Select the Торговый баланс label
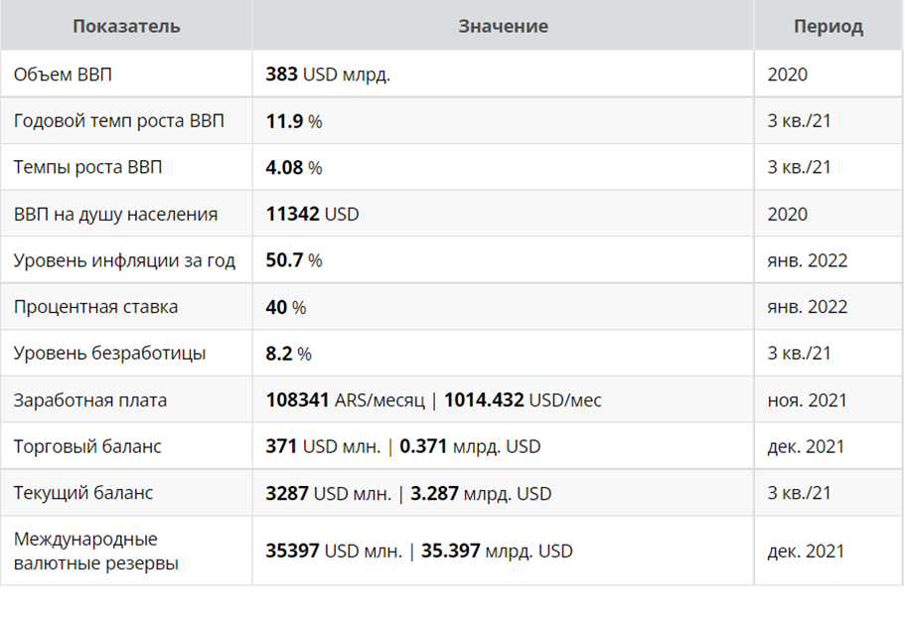 point(87,446)
